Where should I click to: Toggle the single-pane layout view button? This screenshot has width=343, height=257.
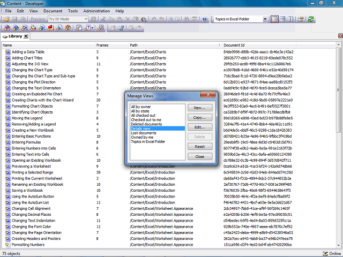point(274,19)
